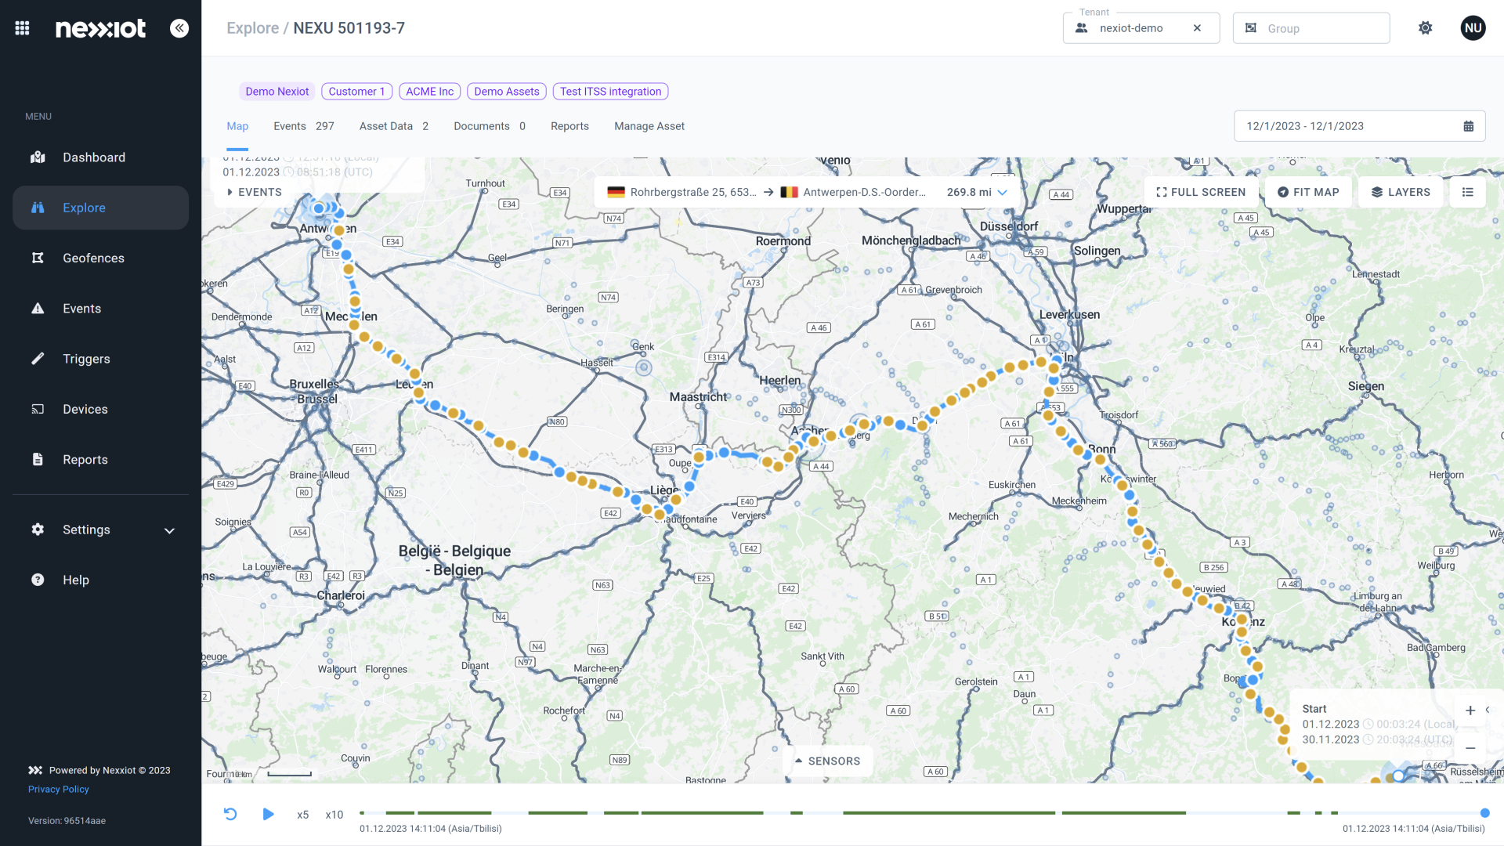
Task: Open the calendar date picker icon
Action: [x=1468, y=126]
